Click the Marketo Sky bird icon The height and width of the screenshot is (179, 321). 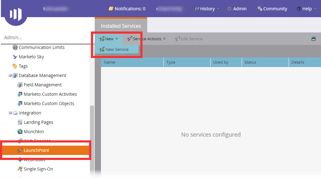point(15,57)
